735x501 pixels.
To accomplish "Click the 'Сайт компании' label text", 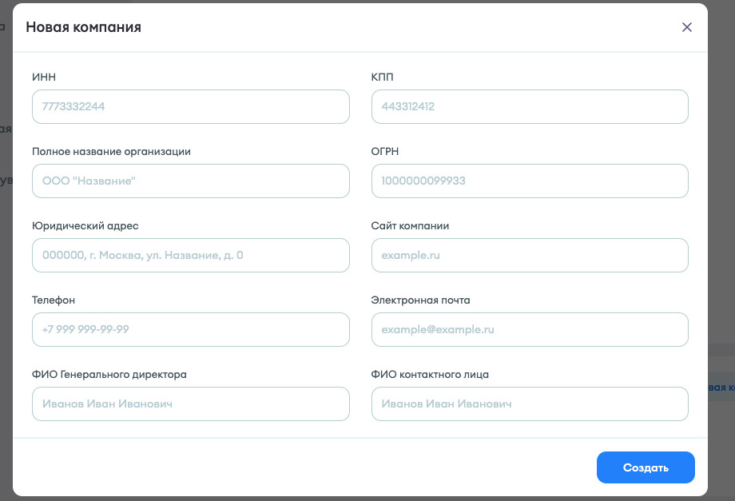I will coord(410,226).
